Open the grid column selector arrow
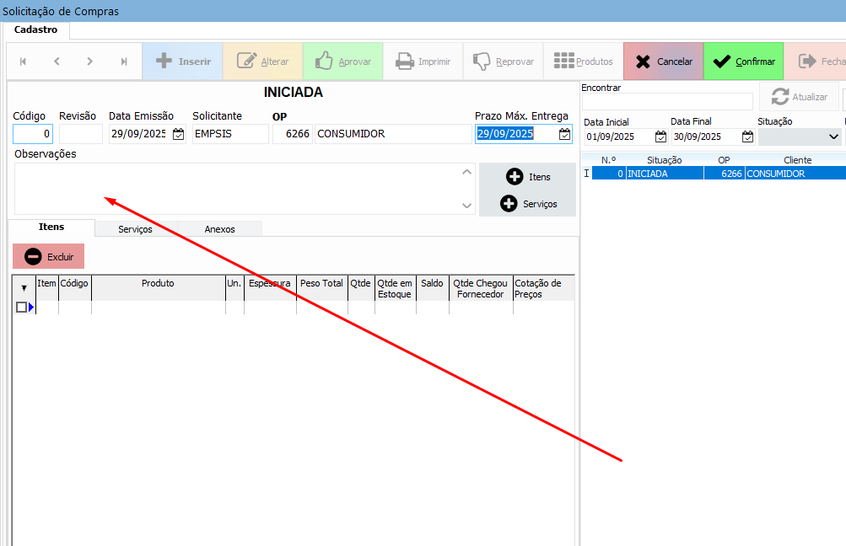 click(24, 287)
